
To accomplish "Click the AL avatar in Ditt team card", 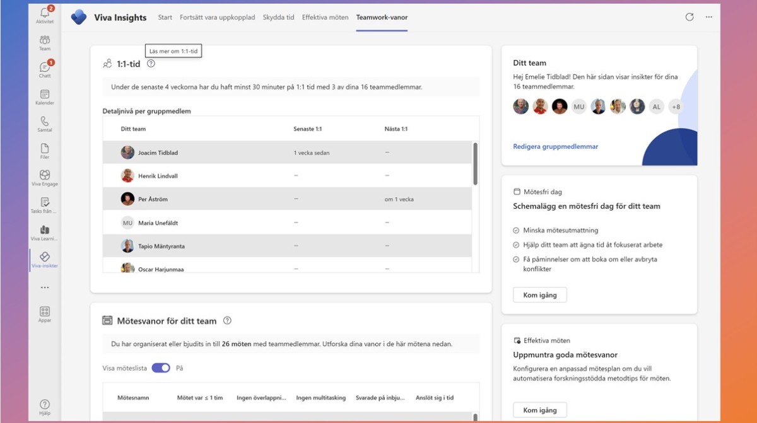I will pos(657,107).
